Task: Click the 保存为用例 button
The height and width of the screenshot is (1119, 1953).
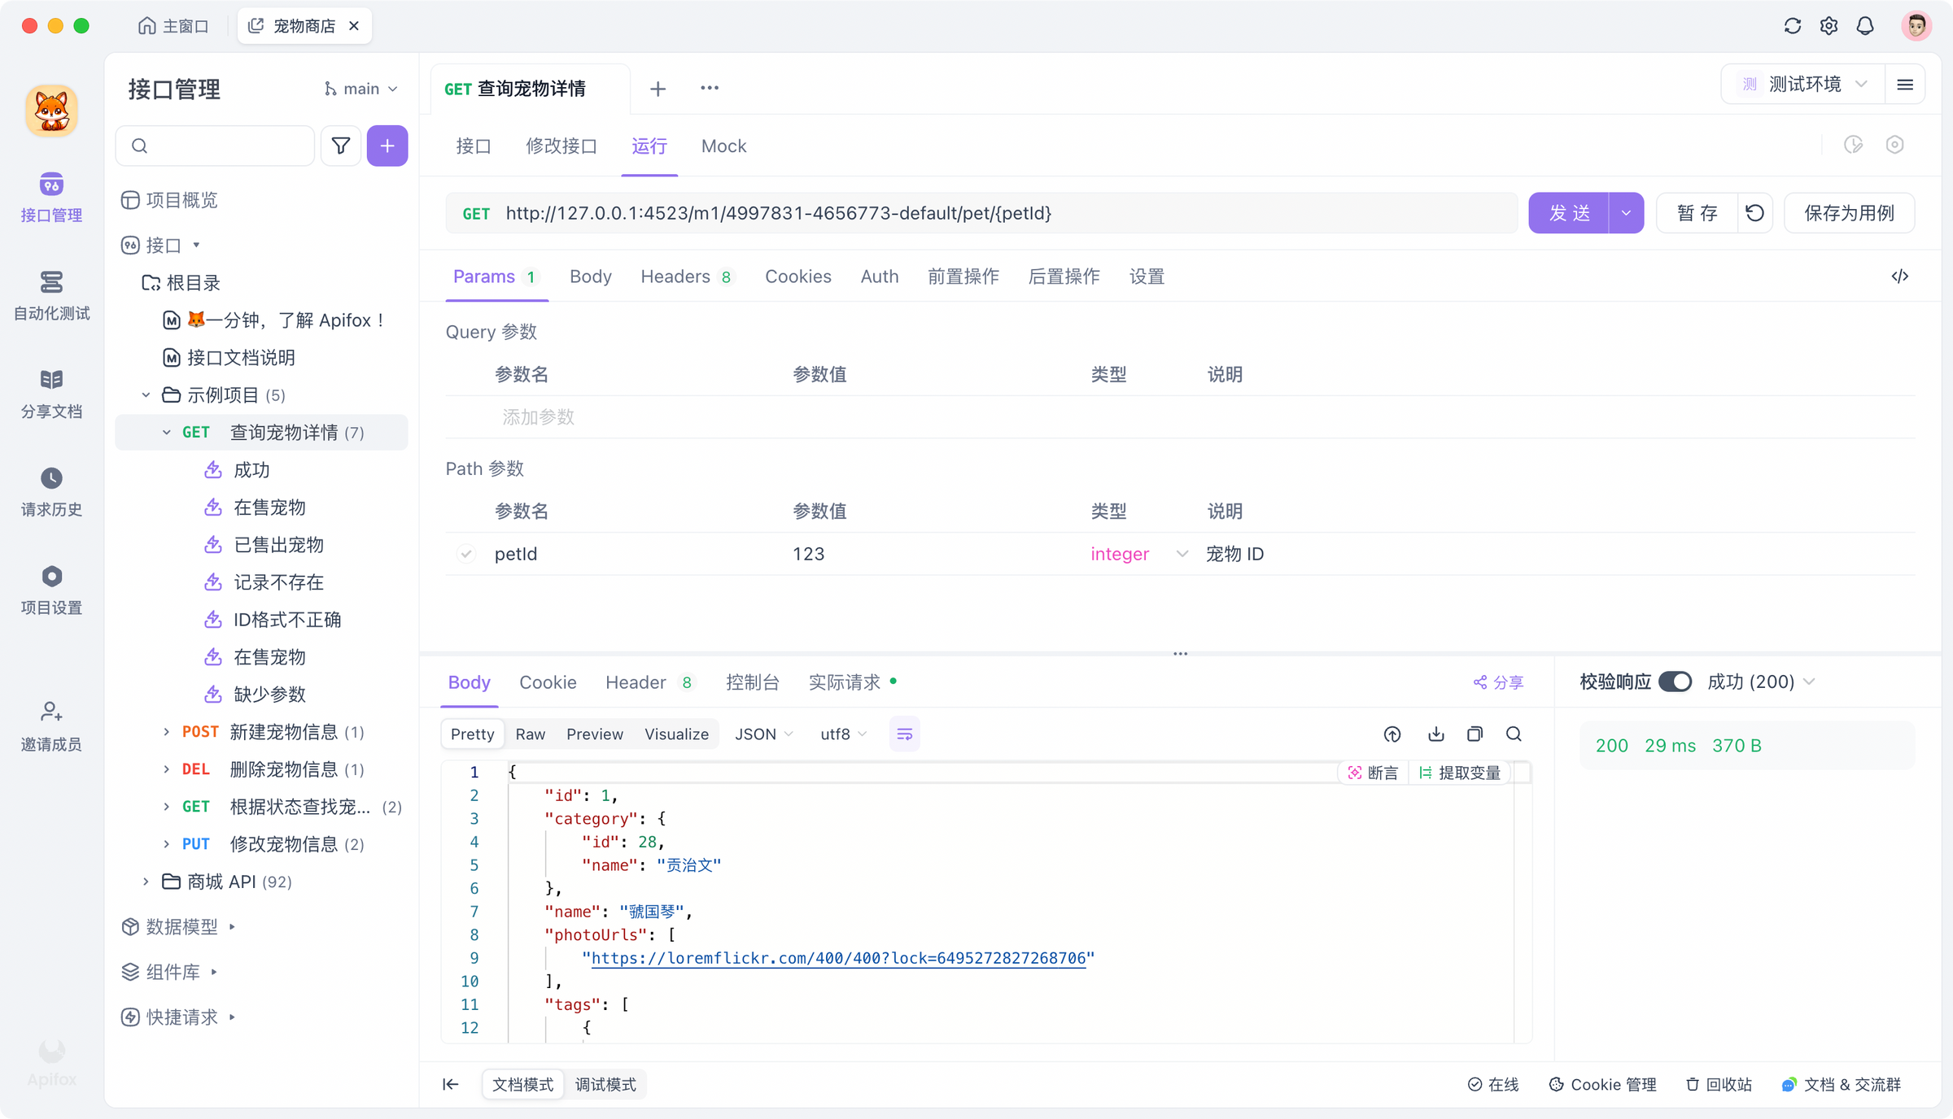Action: click(1849, 213)
